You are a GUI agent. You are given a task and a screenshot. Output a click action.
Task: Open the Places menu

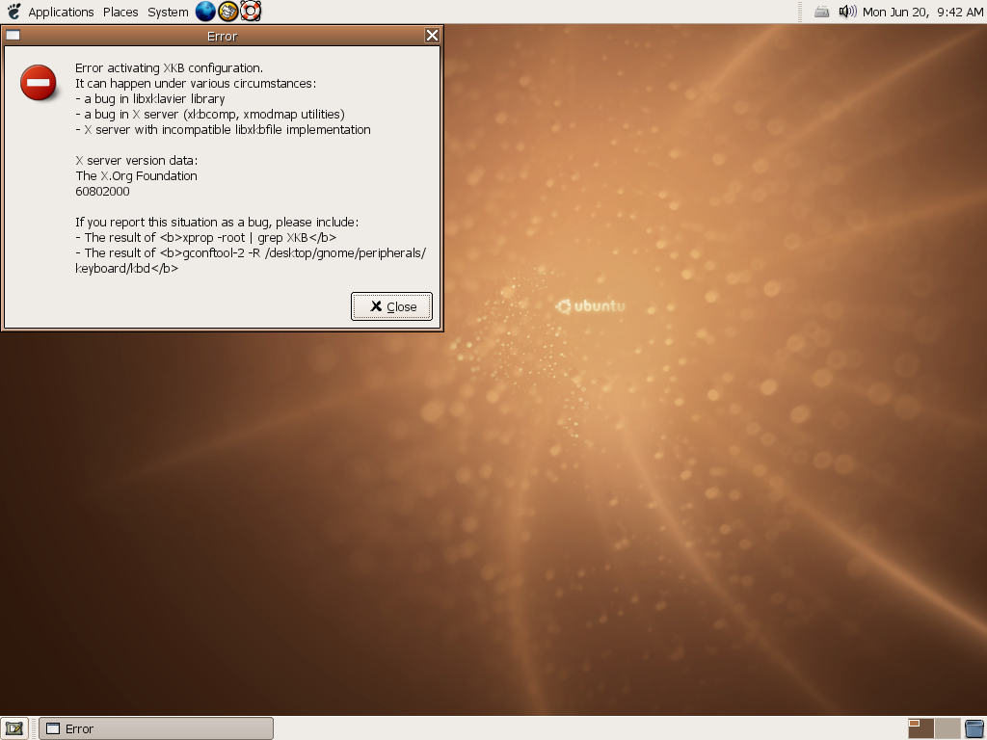click(x=120, y=12)
